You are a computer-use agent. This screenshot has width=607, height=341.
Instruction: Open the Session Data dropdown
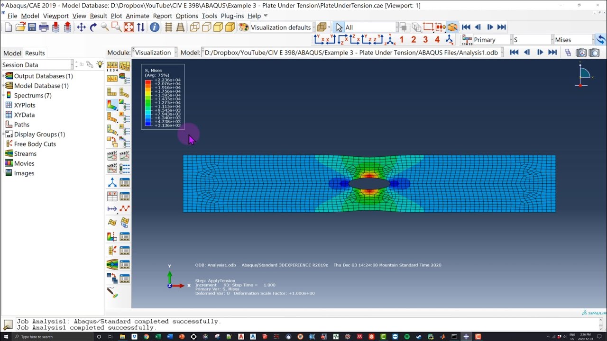tap(38, 65)
